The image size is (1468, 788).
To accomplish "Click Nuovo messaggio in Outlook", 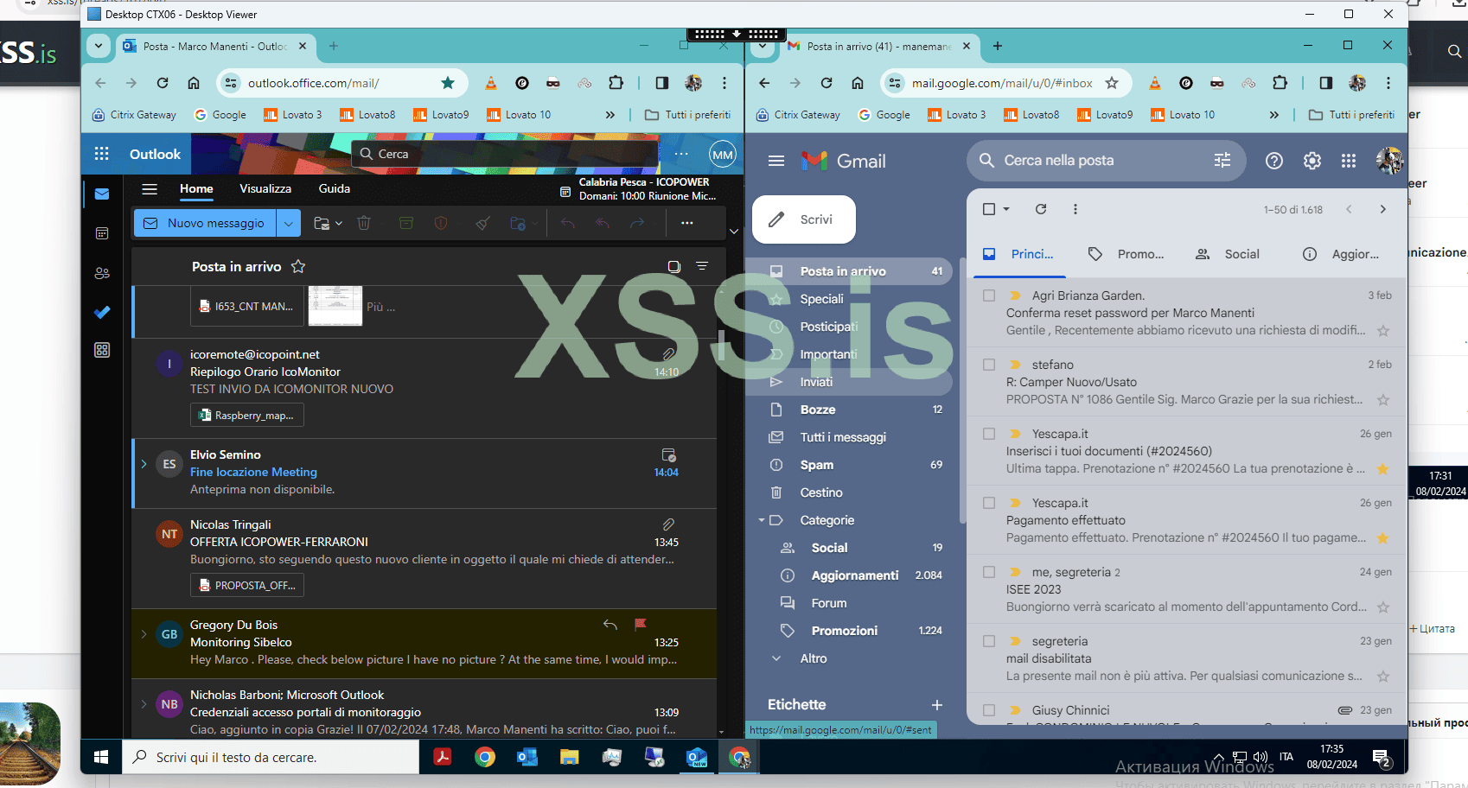I will (206, 223).
